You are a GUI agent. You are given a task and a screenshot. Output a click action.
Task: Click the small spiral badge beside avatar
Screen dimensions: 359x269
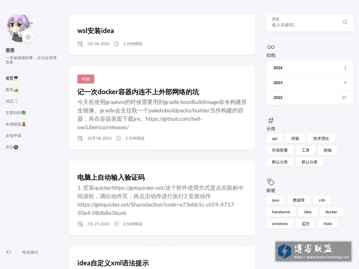(x=28, y=37)
